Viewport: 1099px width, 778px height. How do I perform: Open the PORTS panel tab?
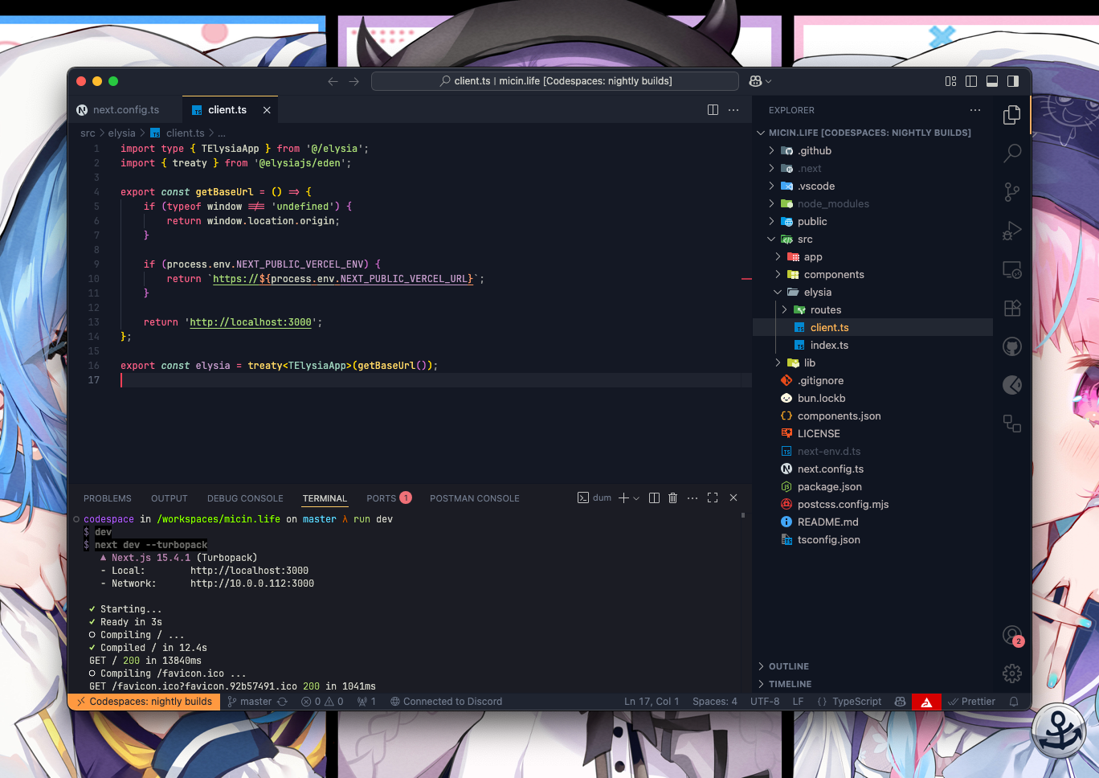tap(389, 498)
